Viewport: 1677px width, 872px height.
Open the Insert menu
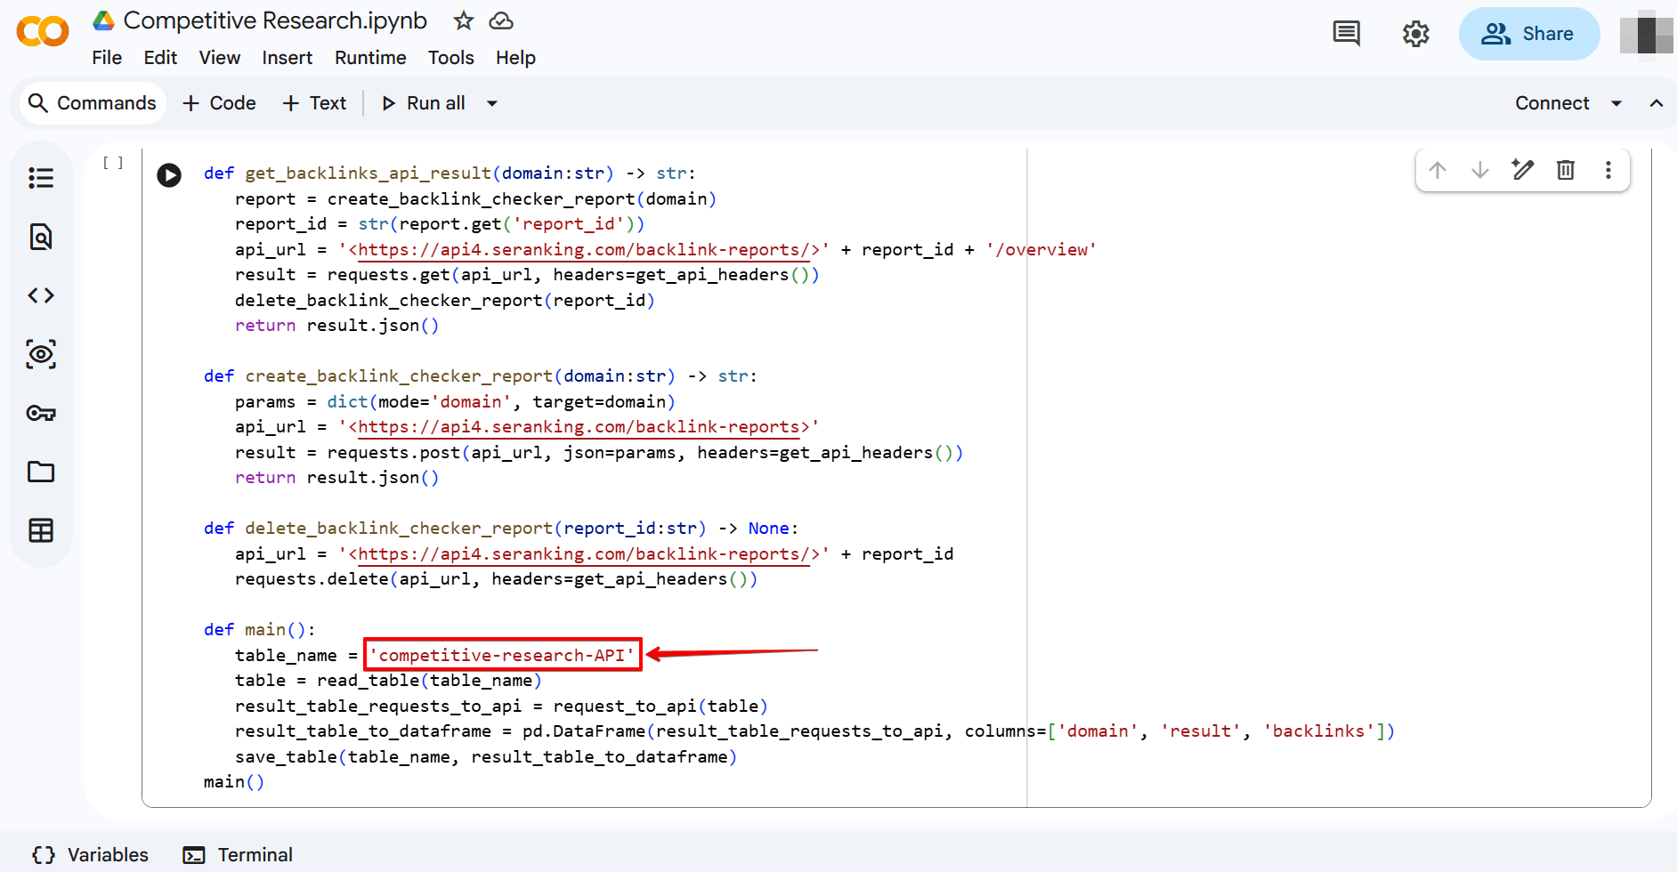[288, 58]
